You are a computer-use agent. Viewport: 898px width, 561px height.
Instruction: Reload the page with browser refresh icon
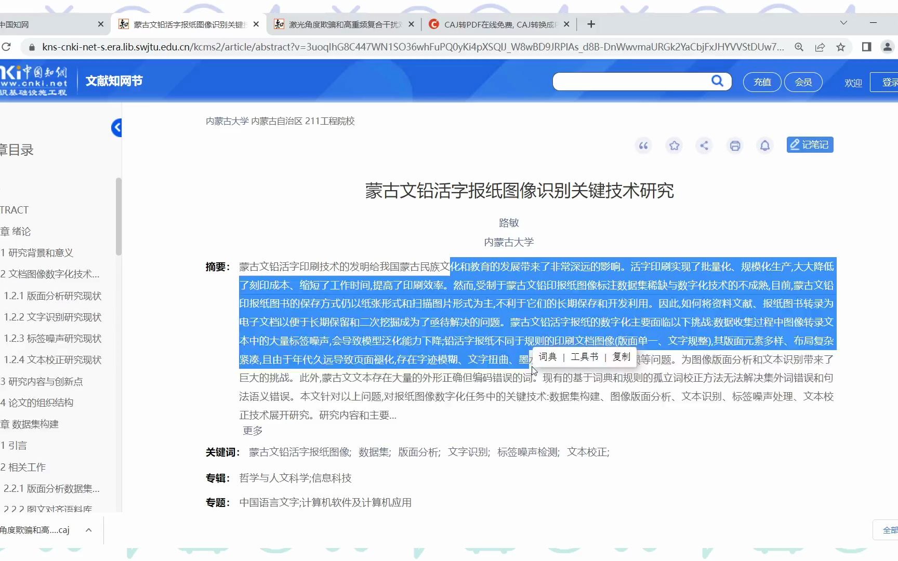(x=6, y=47)
